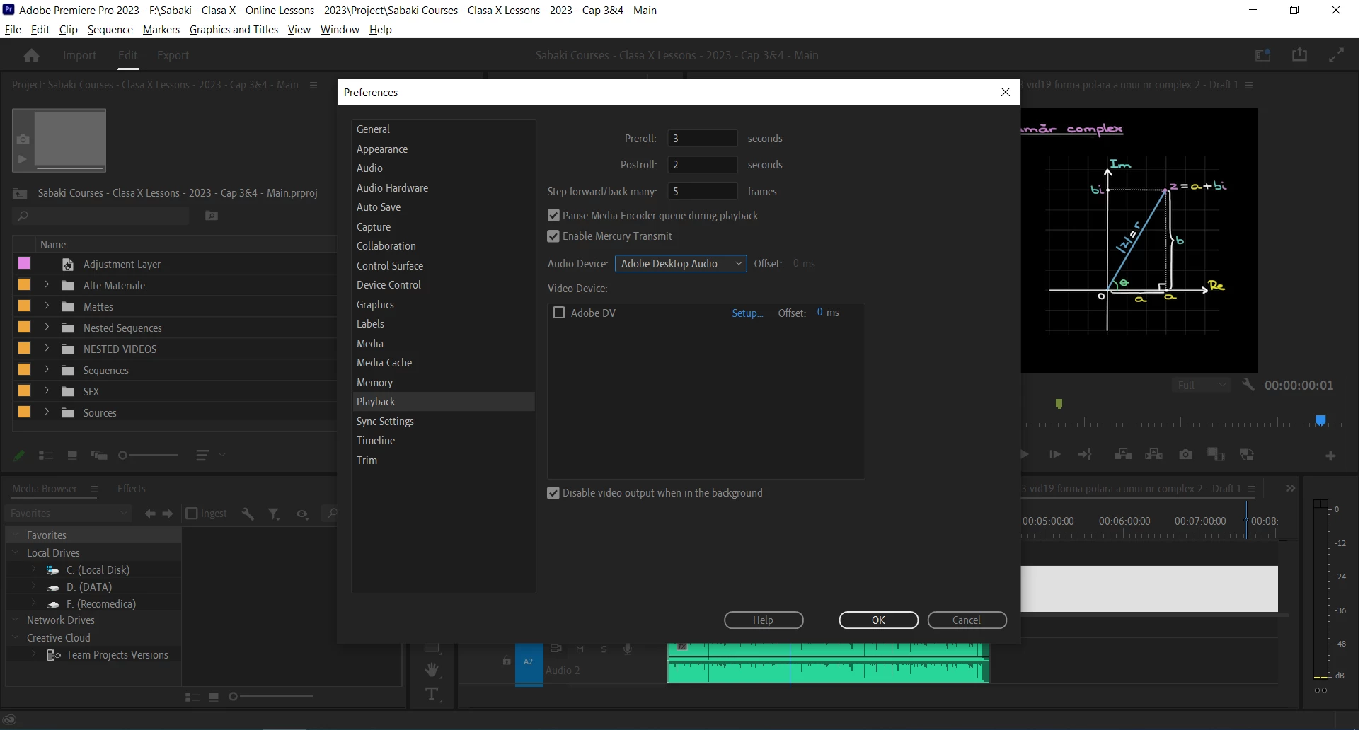Click Go to Out point button
This screenshot has height=730, width=1370.
tap(1086, 454)
